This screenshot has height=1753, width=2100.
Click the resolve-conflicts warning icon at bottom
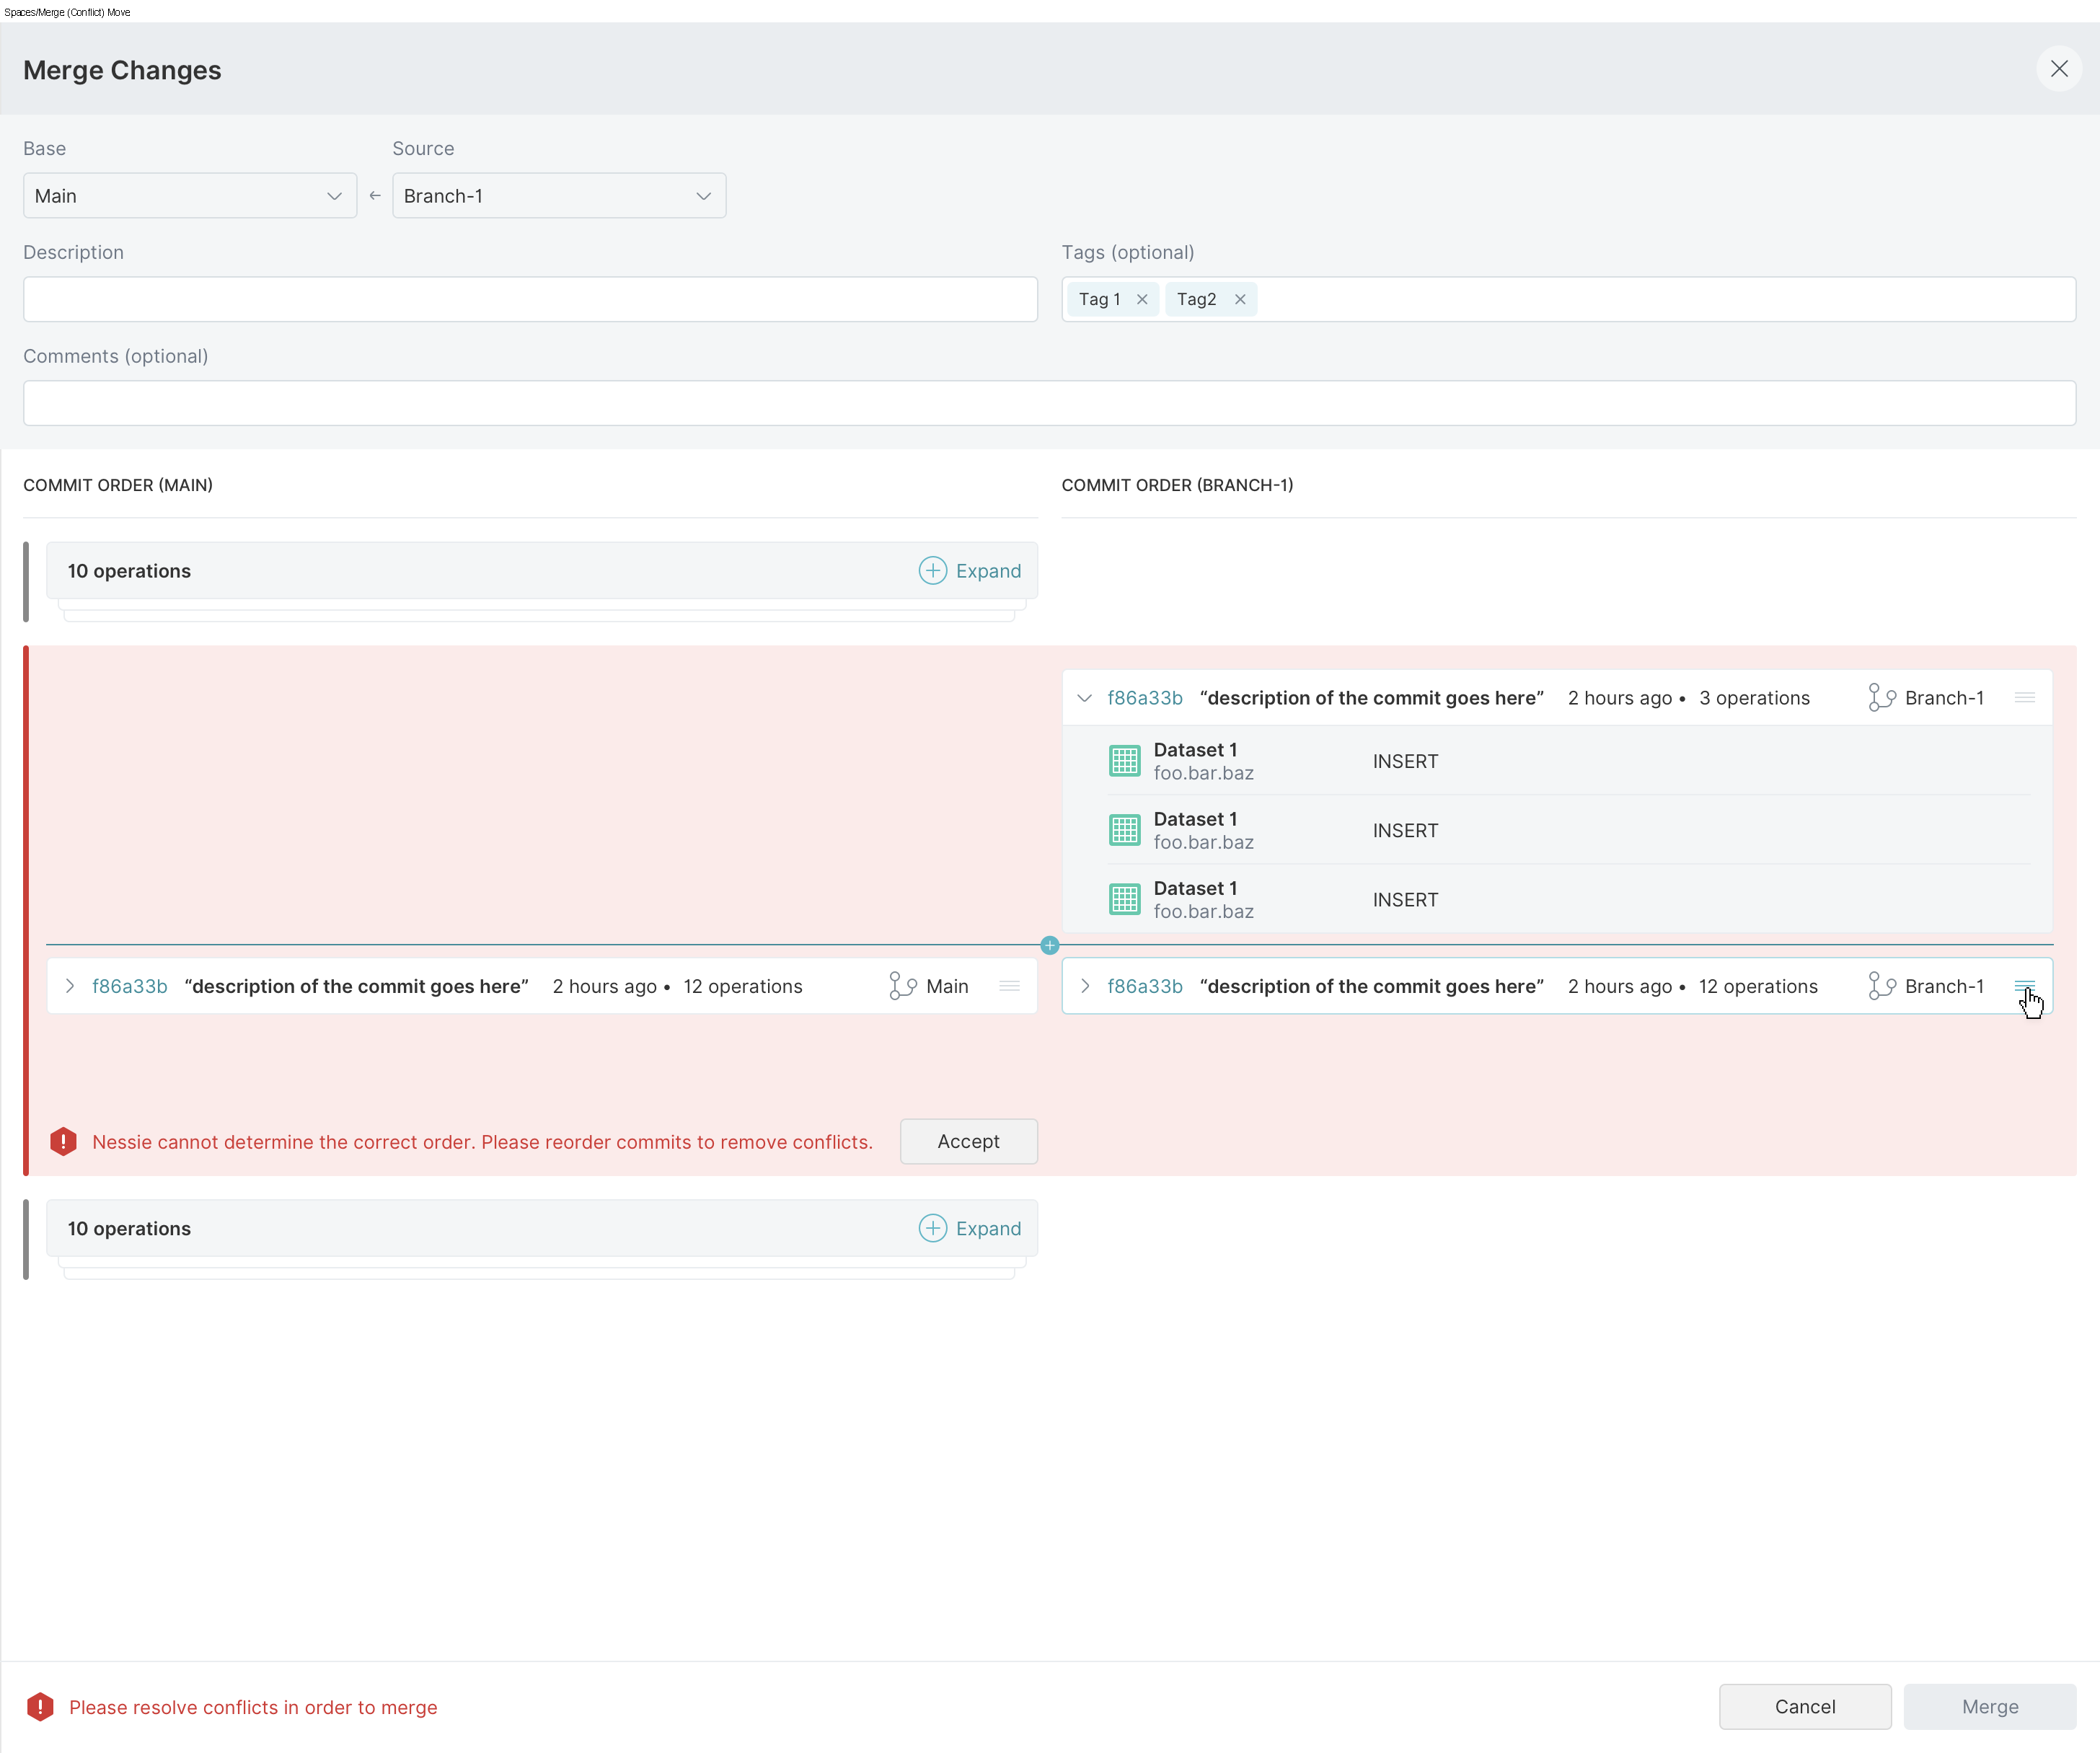pos(40,1707)
